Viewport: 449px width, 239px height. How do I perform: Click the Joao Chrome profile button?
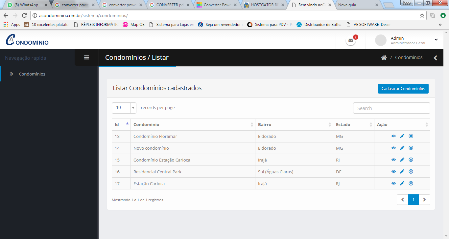tap(407, 3)
